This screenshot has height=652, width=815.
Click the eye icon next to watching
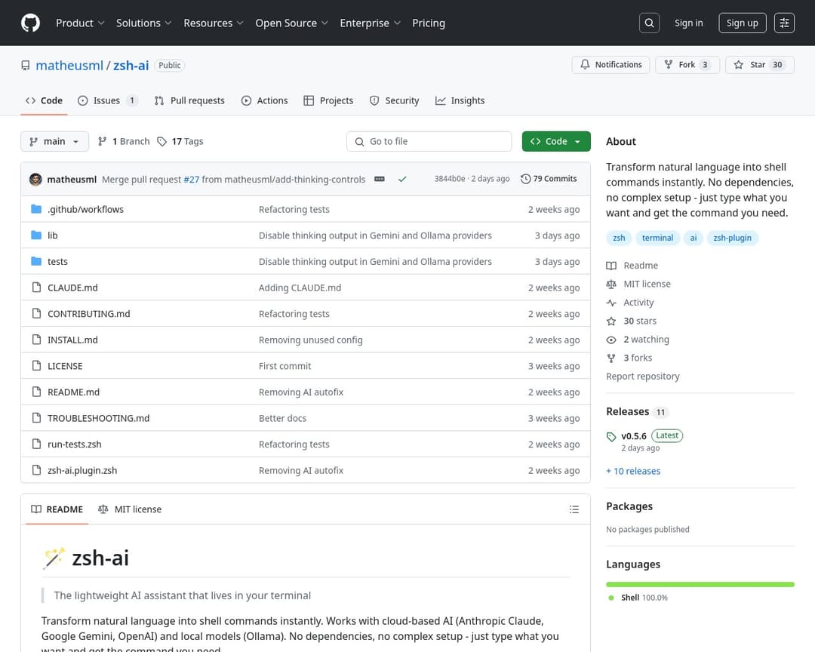[x=611, y=340]
